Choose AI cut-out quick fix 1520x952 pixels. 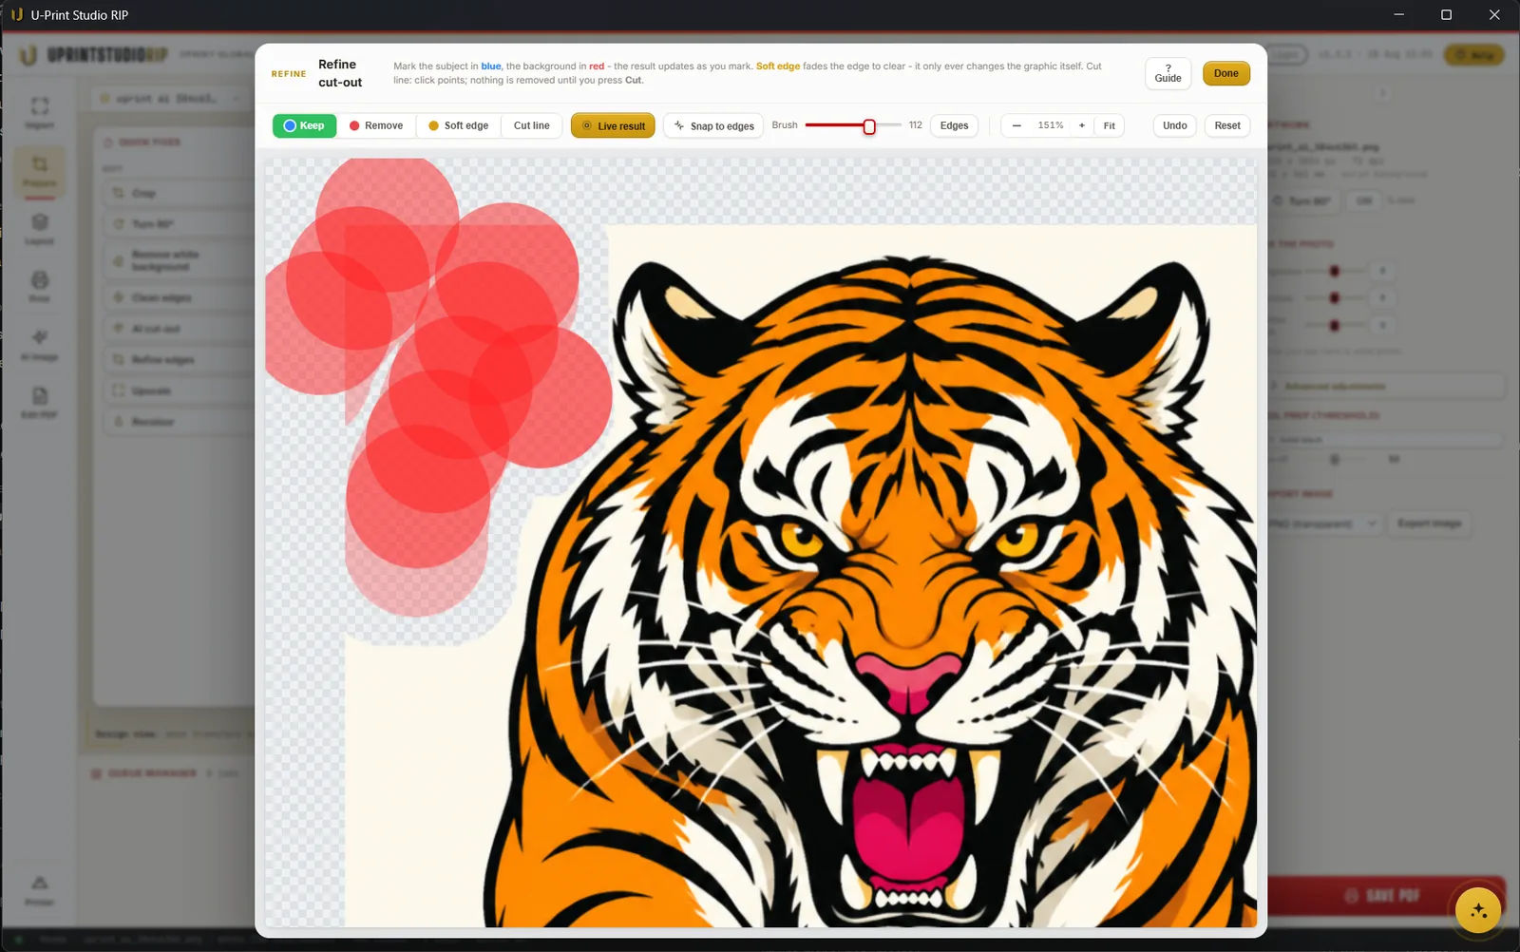(x=179, y=329)
